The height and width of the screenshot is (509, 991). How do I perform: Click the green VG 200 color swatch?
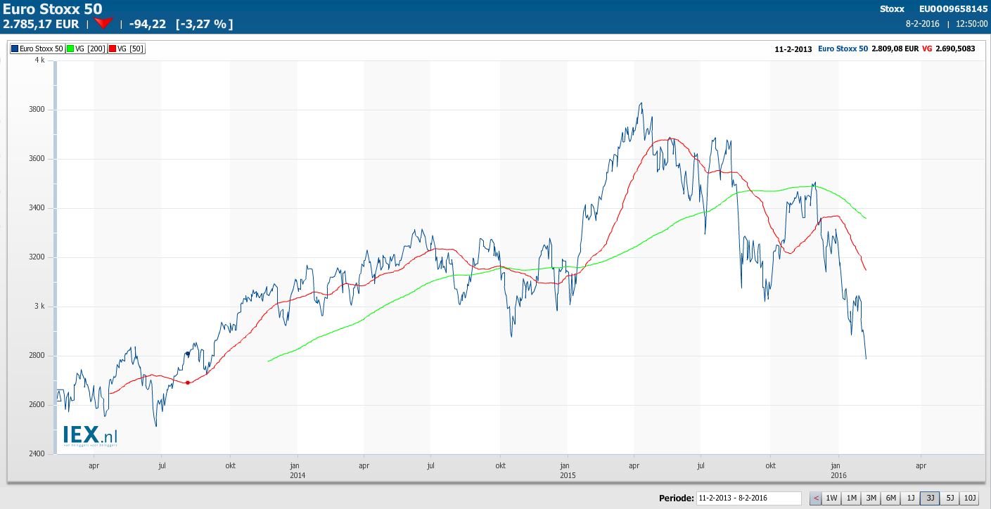click(71, 49)
